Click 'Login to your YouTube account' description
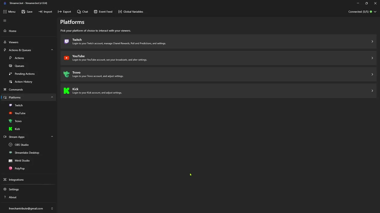 [110, 60]
